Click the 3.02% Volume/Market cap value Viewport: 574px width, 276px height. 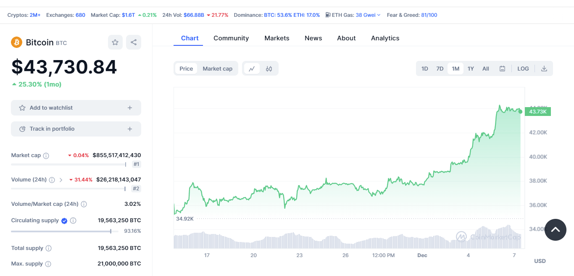[x=133, y=204]
